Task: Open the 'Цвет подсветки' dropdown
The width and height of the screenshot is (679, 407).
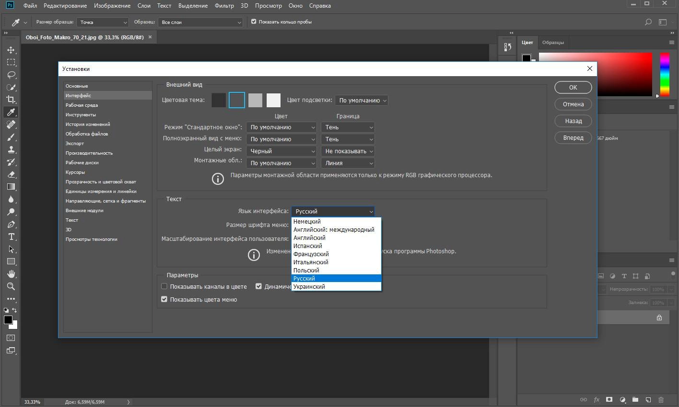Action: pos(362,100)
